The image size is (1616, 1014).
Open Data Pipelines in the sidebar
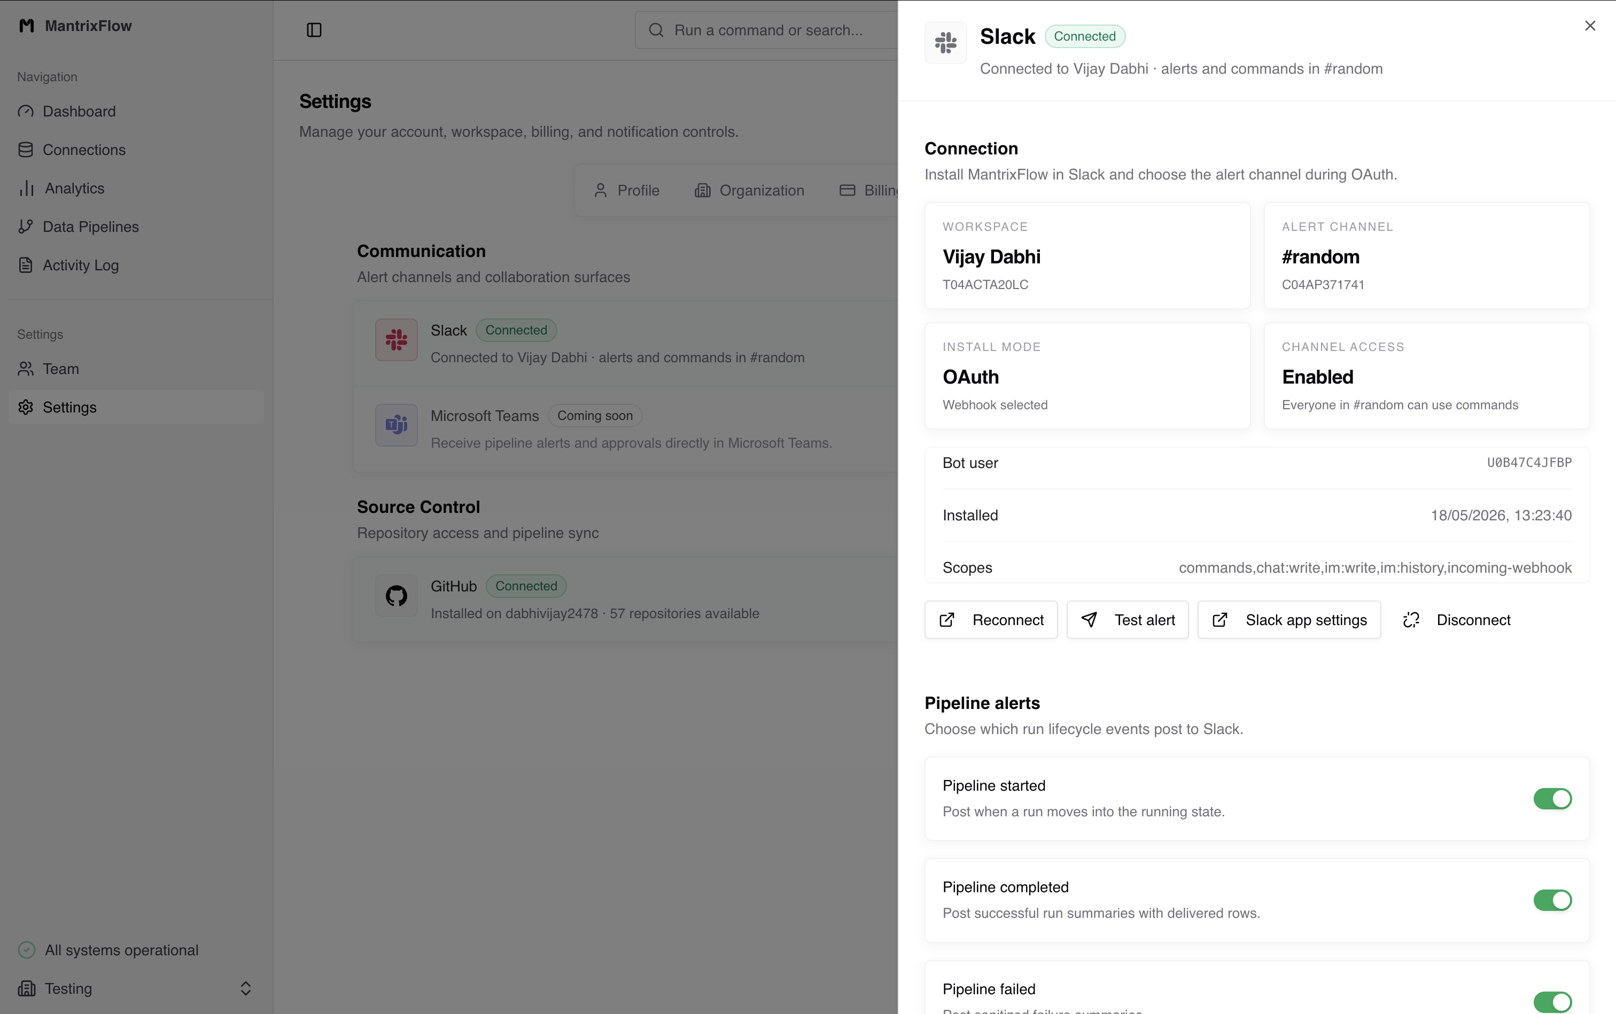coord(136,227)
